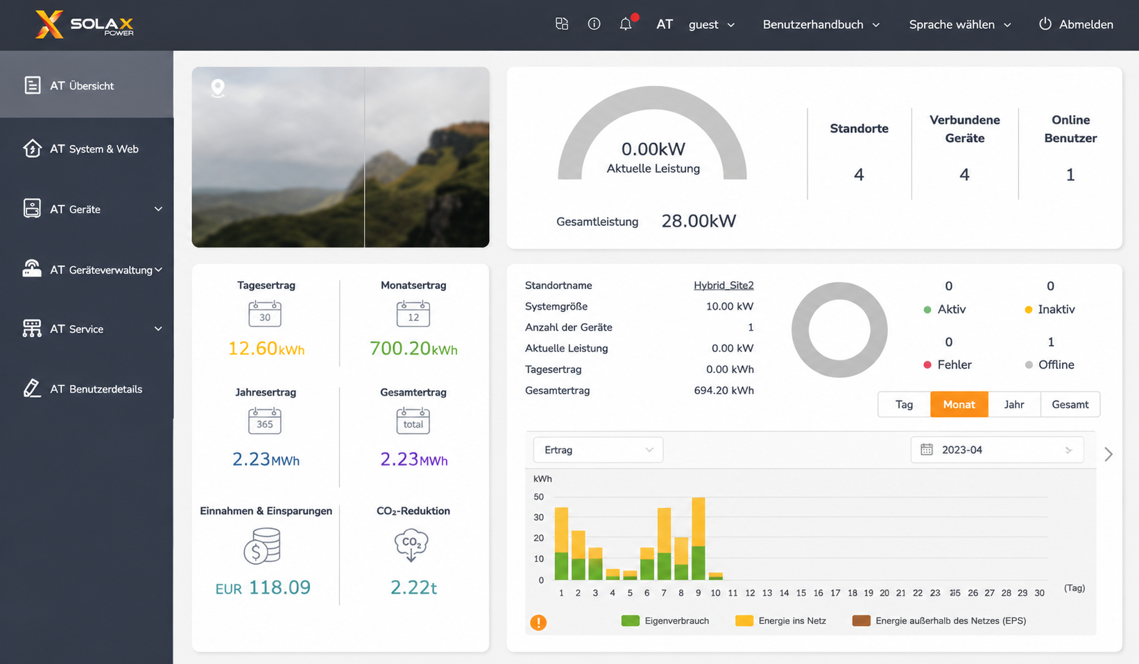
Task: Toggle Eigenverbrauch legend series
Action: coord(665,621)
